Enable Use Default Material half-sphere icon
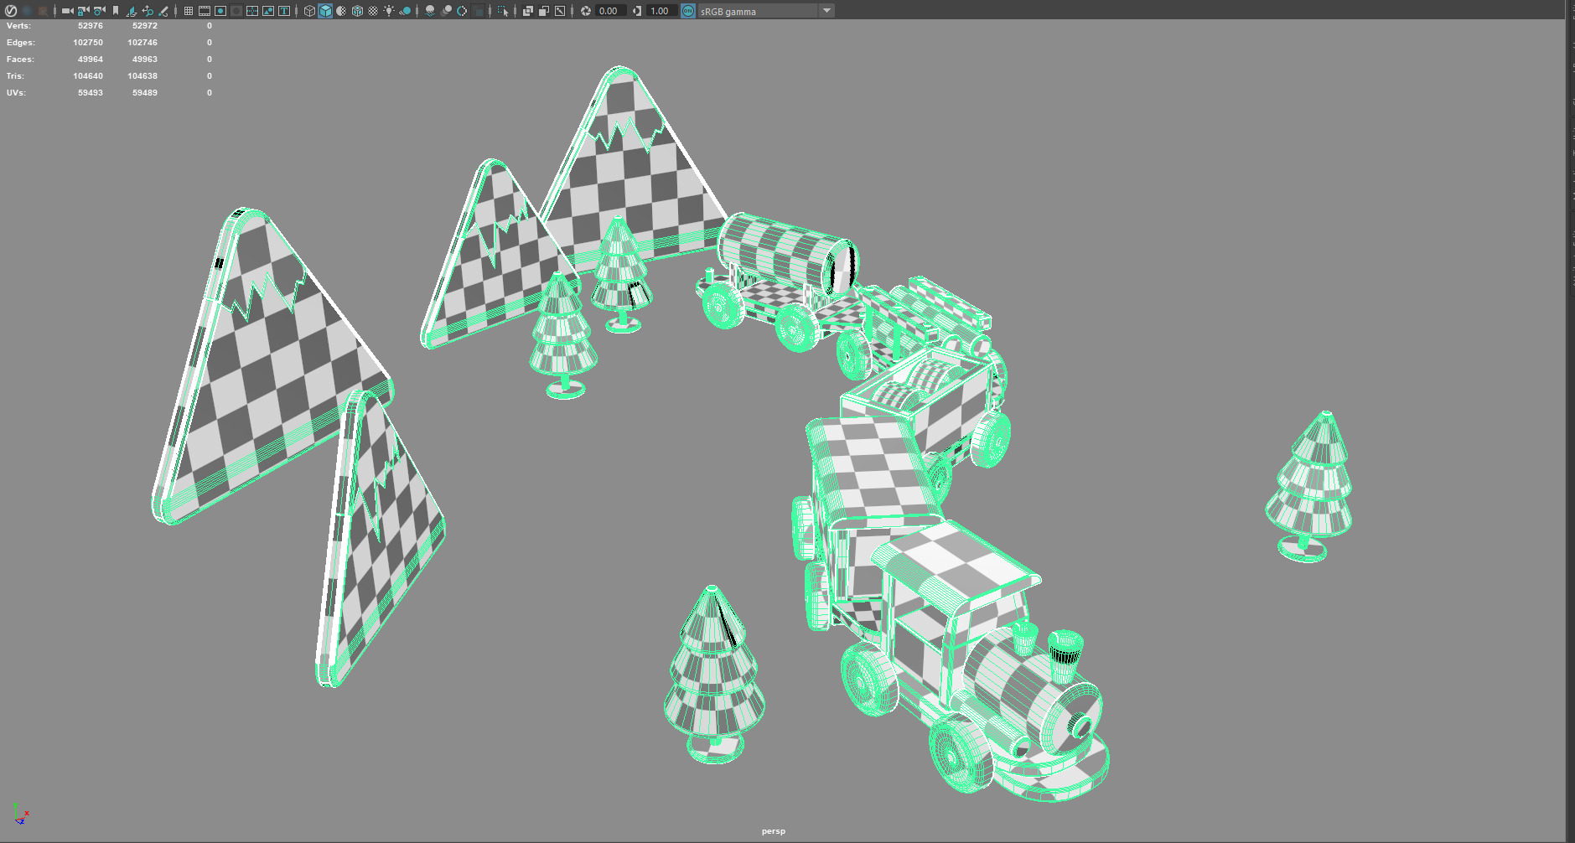The width and height of the screenshot is (1575, 843). [x=341, y=11]
